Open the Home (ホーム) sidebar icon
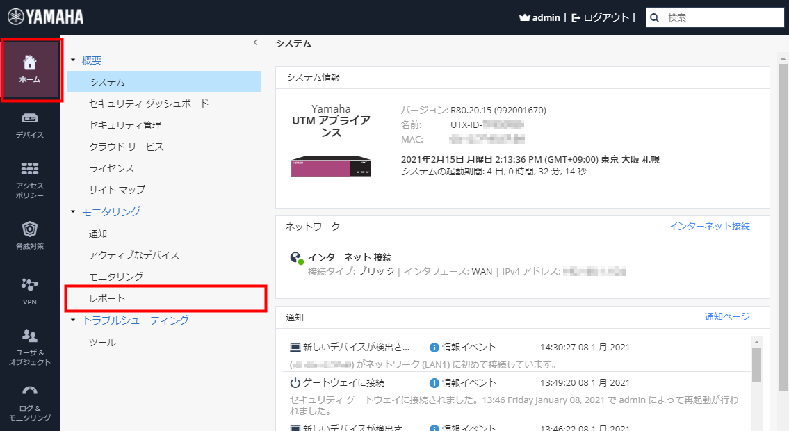This screenshot has height=431, width=789. (x=30, y=70)
